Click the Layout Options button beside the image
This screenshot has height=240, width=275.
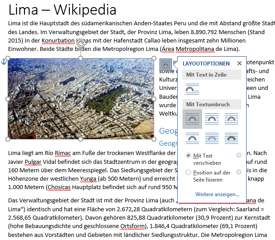[166, 64]
